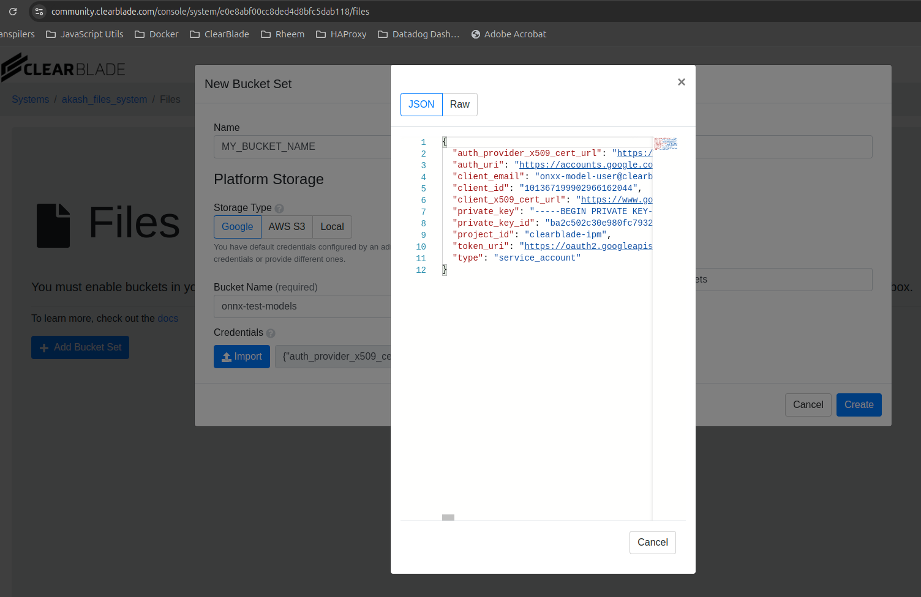Viewport: 921px width, 597px height.
Task: Select the JSON tab
Action: [421, 105]
